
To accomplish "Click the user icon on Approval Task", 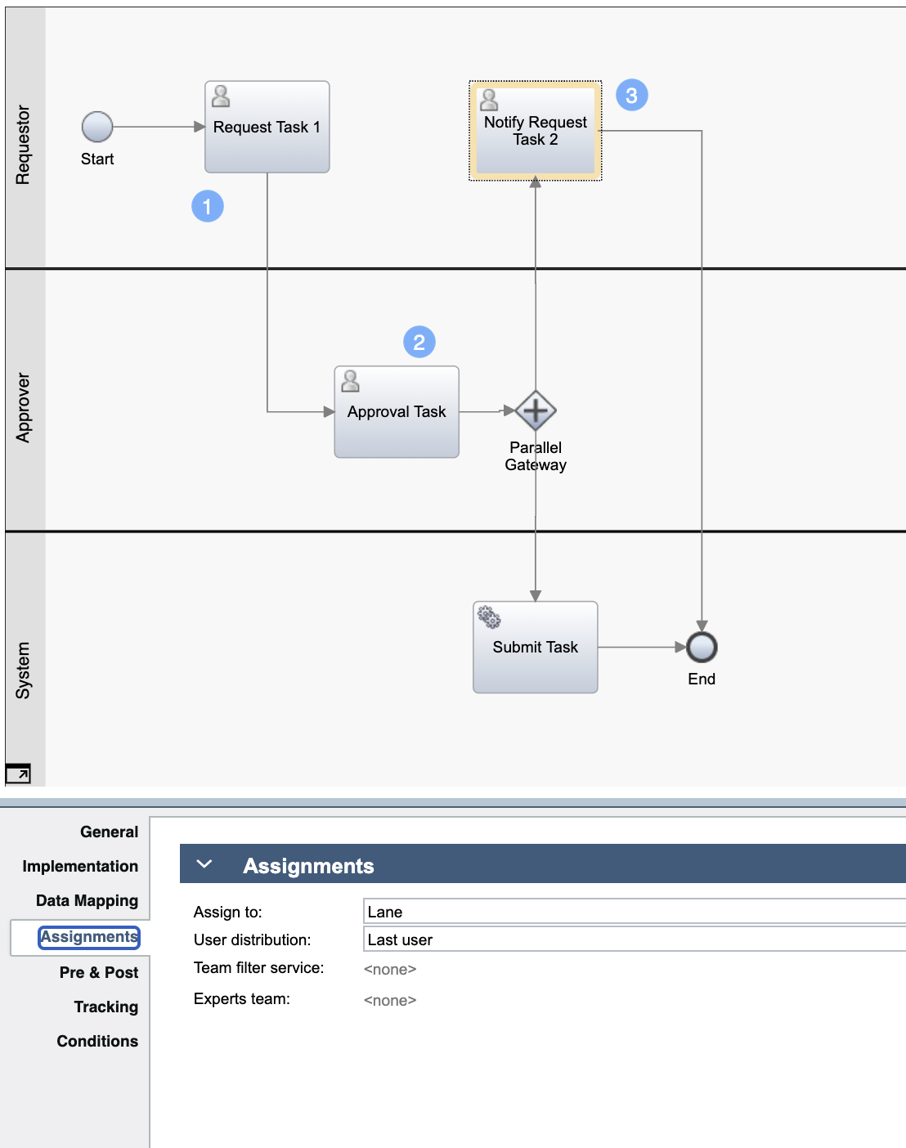I will click(350, 380).
